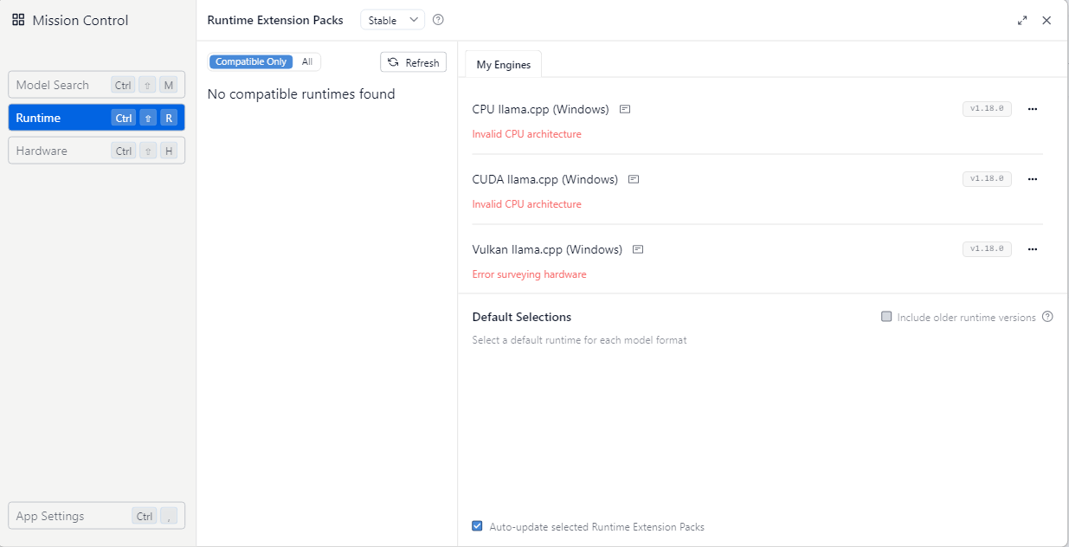Click the Vulkan llama.cpp (Windows) engine name
1069x547 pixels.
click(x=547, y=250)
